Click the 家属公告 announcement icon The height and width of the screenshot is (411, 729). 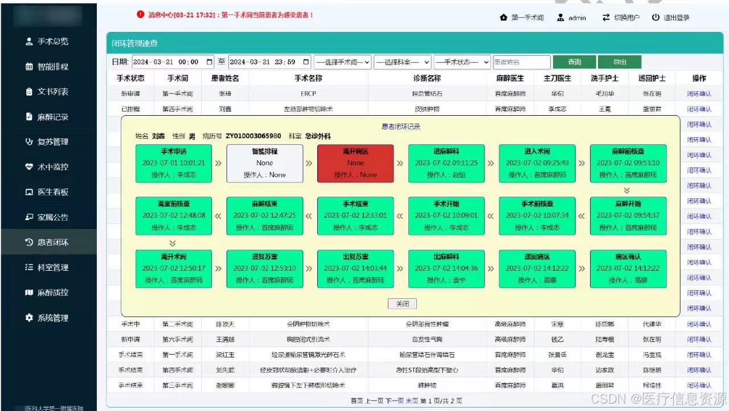pyautogui.click(x=29, y=217)
